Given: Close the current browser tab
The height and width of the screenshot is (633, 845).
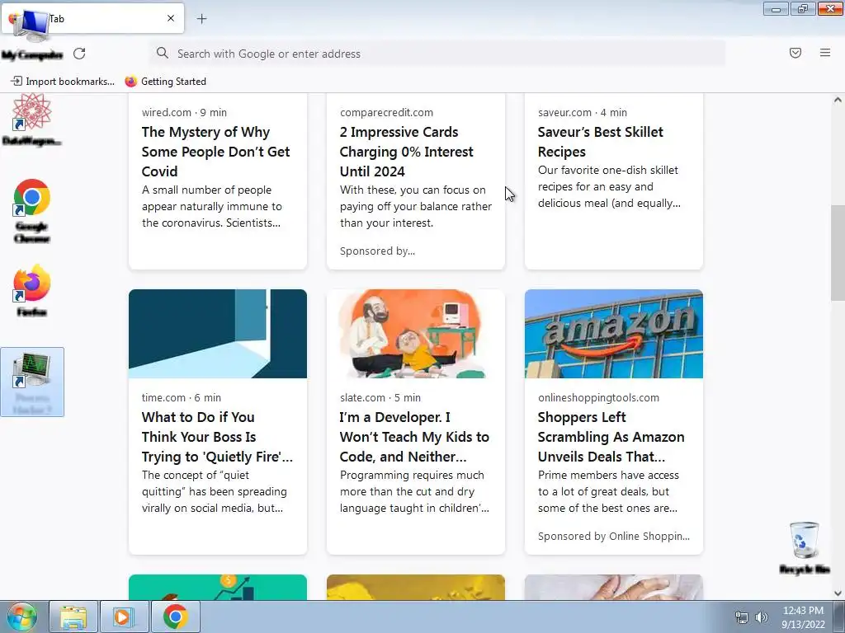Looking at the screenshot, I should [170, 18].
